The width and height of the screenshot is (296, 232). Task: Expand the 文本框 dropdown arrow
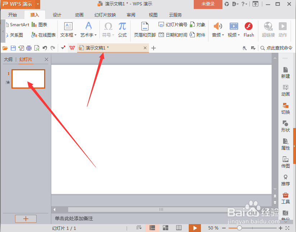75,35
